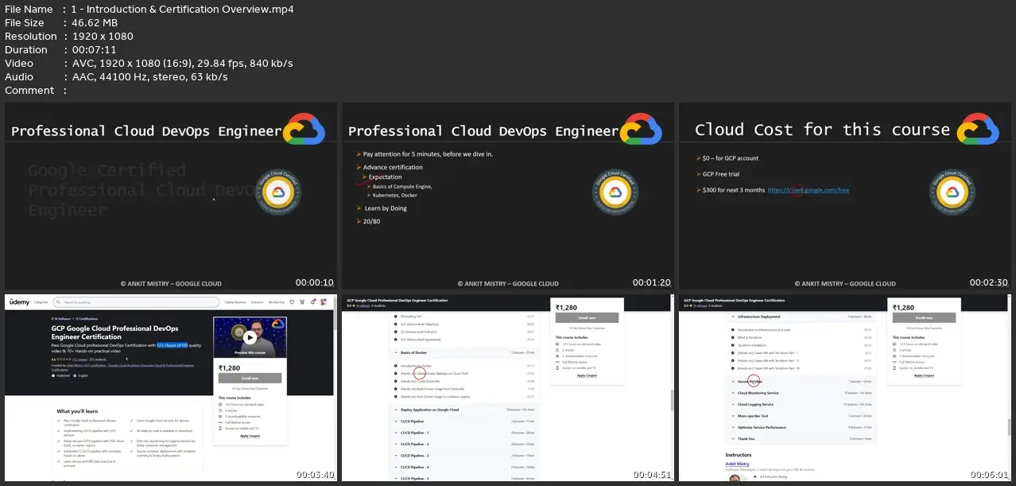
Task: Click Apply Coupon in the 00:03:40 frame
Action: click(250, 436)
